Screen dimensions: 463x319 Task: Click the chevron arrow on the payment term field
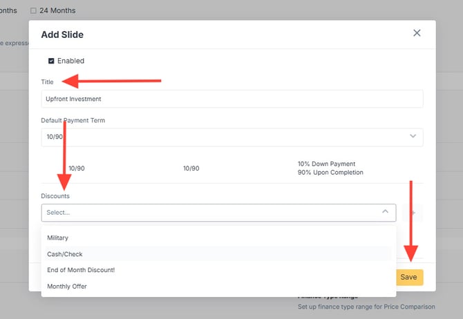(413, 137)
